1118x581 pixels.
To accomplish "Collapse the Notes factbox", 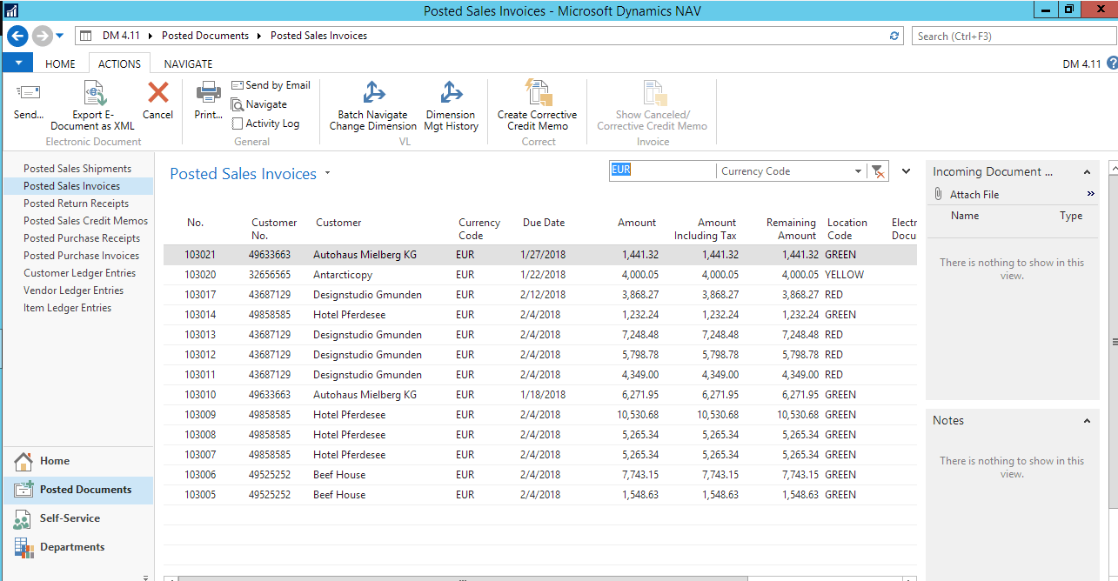I will coord(1087,421).
